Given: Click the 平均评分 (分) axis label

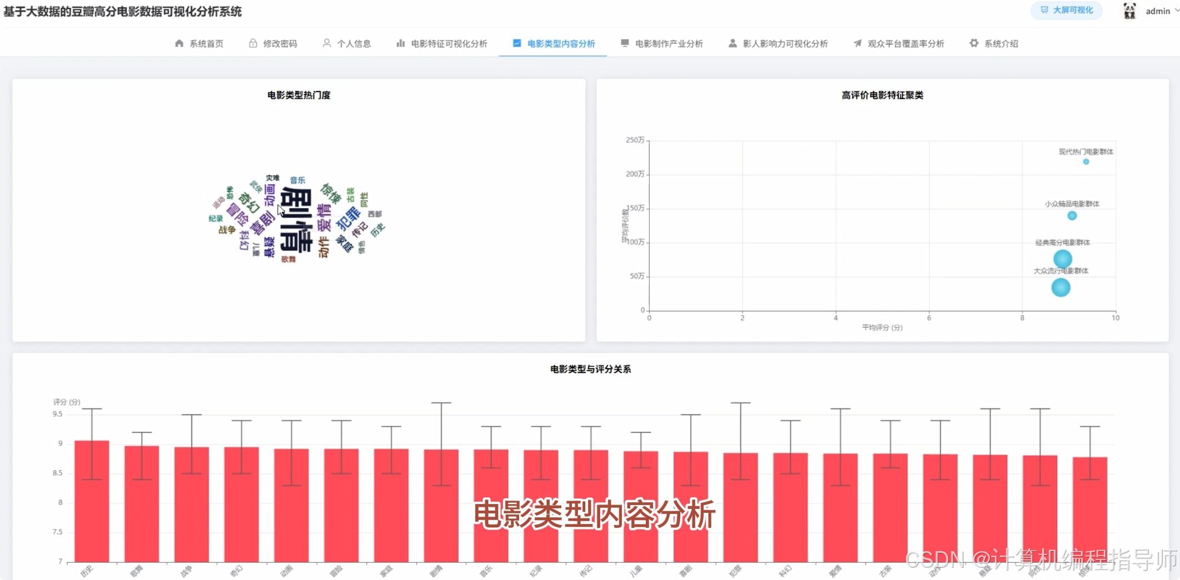Looking at the screenshot, I should [882, 327].
